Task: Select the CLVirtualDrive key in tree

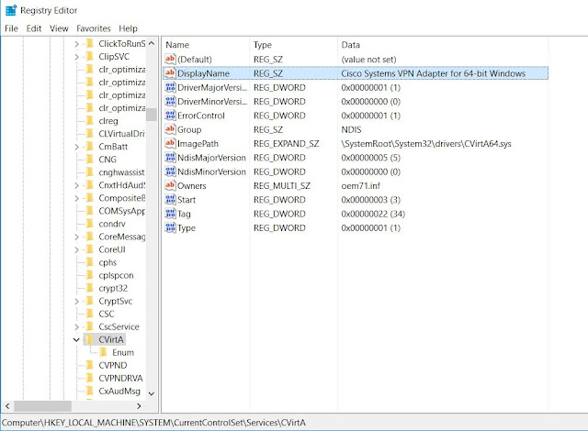Action: [121, 134]
